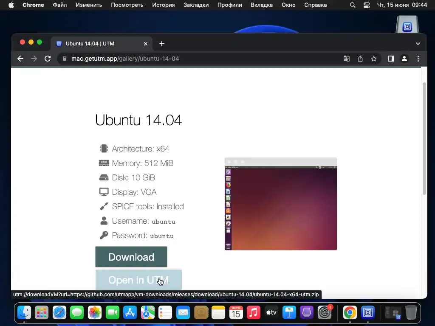
Task: Close the Ubuntu 14.04 tab
Action: click(x=145, y=44)
